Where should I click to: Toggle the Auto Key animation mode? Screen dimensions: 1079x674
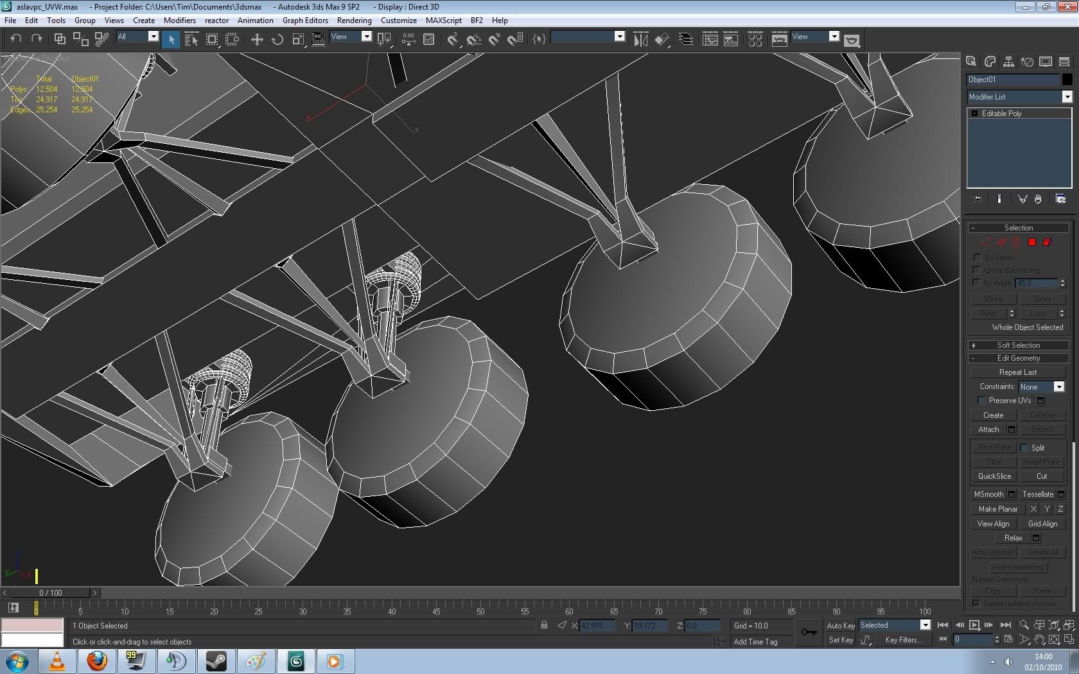(840, 625)
